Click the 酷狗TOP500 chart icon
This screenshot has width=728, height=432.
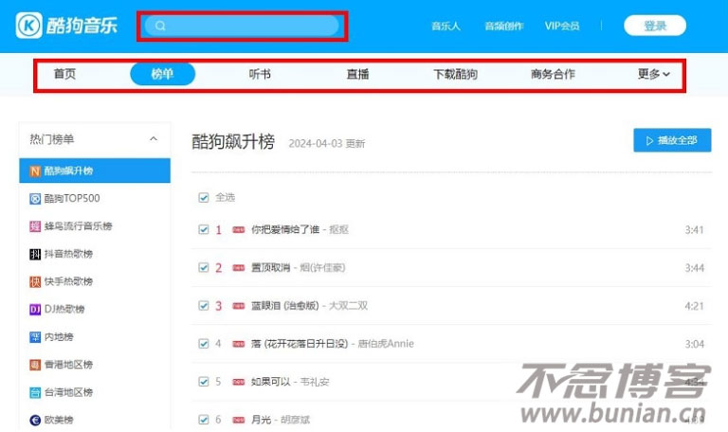point(35,199)
